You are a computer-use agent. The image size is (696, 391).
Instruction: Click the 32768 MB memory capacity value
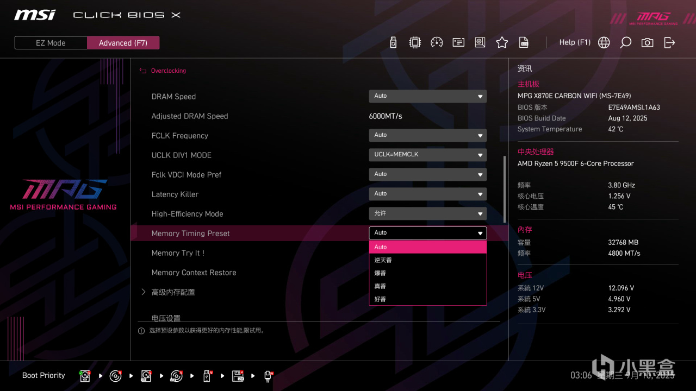623,243
